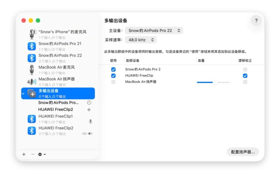Select HUAWEI FreeClip1 in the sidebar
Viewport: 280px width, 180px height.
click(x=58, y=119)
